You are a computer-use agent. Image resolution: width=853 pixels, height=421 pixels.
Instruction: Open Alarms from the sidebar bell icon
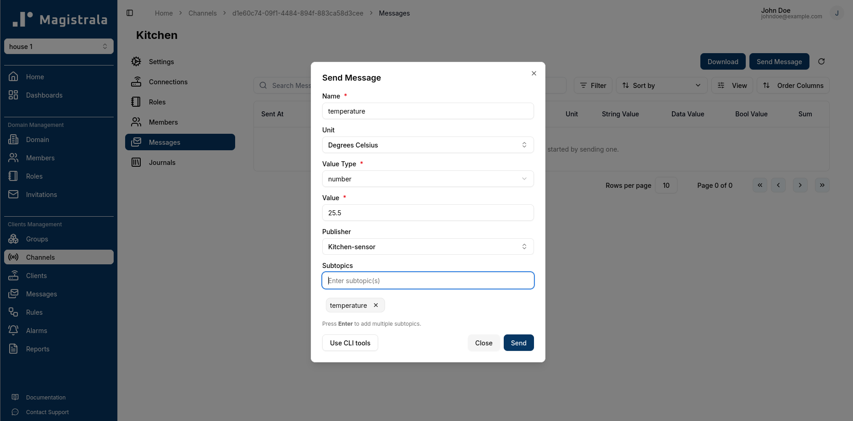[13, 330]
